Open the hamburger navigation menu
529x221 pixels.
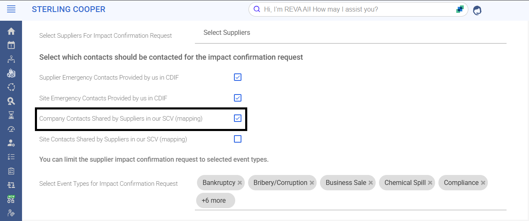pyautogui.click(x=11, y=9)
